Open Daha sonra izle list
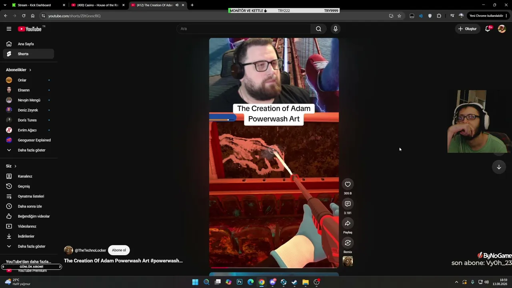This screenshot has height=288, width=512. pos(28,206)
